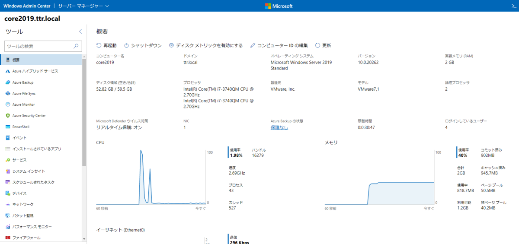
Task: Click the core2019.ttr.local server title
Action: (x=32, y=19)
